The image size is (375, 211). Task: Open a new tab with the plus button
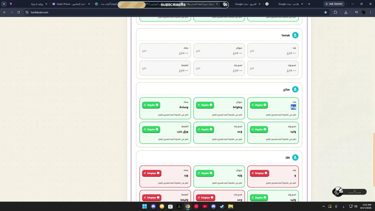(x=309, y=4)
